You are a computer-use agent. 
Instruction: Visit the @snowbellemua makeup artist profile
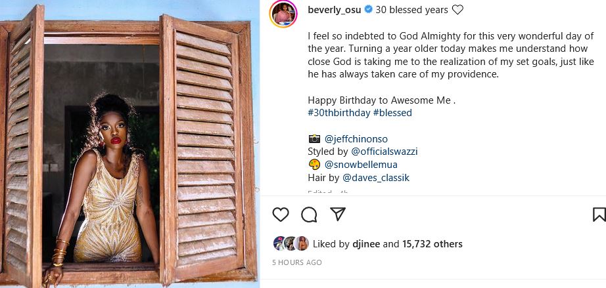click(x=361, y=165)
